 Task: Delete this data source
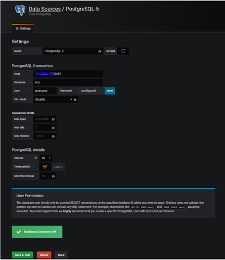44,255
